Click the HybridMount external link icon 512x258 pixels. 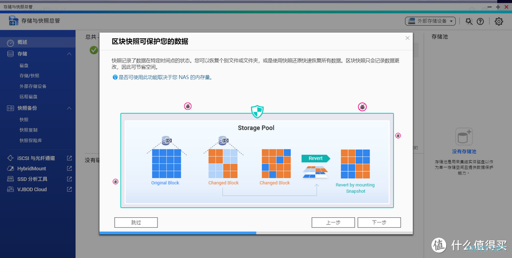point(69,169)
